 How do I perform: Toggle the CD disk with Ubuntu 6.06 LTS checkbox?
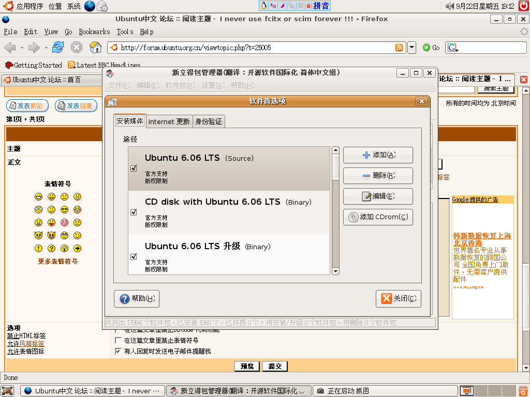click(x=134, y=212)
